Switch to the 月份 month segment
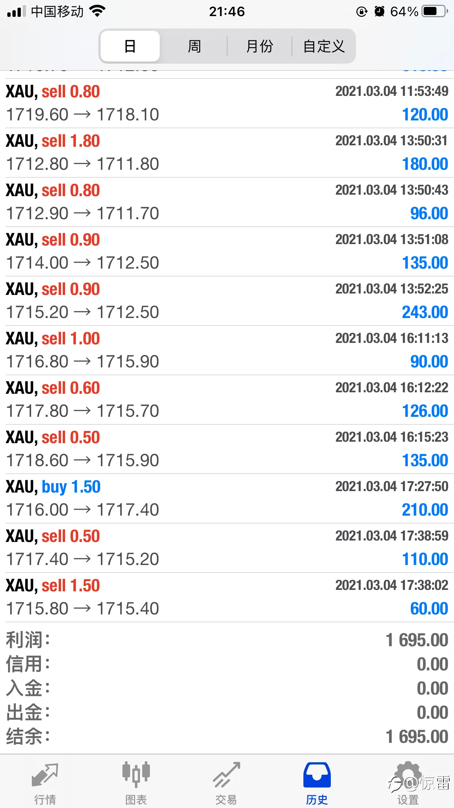Screen dimensions: 454x808 click(x=260, y=46)
